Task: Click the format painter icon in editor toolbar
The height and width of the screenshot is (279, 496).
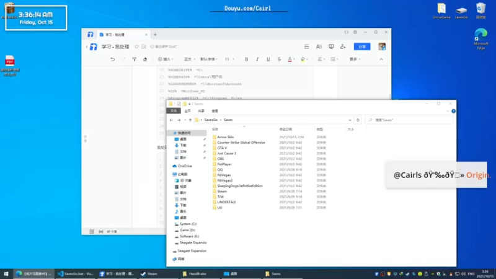Action: (134, 59)
